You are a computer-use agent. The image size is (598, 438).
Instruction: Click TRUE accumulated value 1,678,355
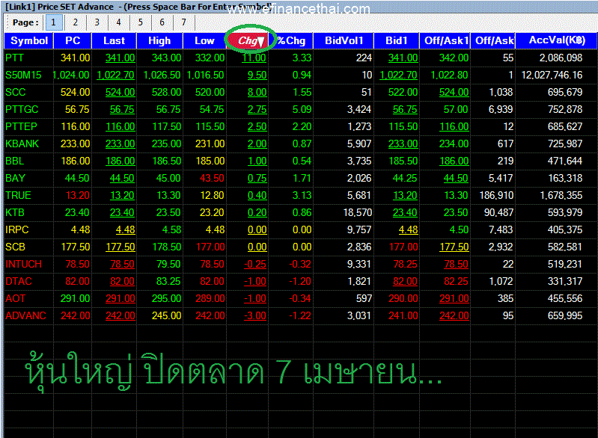pos(561,195)
